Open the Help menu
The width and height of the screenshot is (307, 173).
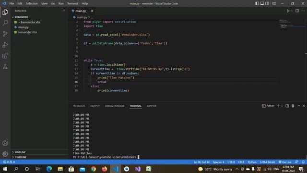click(x=84, y=3)
